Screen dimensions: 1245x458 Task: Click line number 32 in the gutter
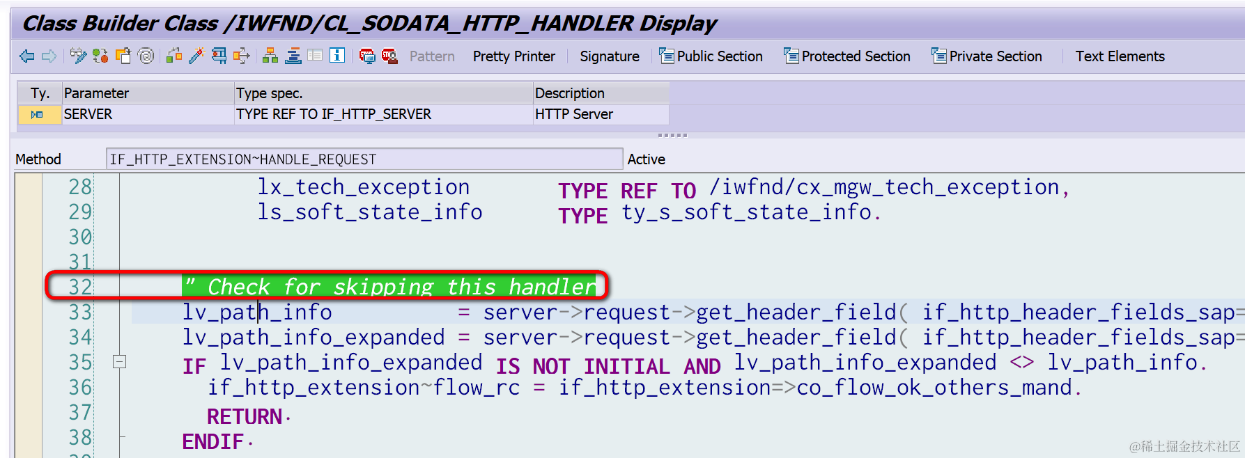coord(80,287)
